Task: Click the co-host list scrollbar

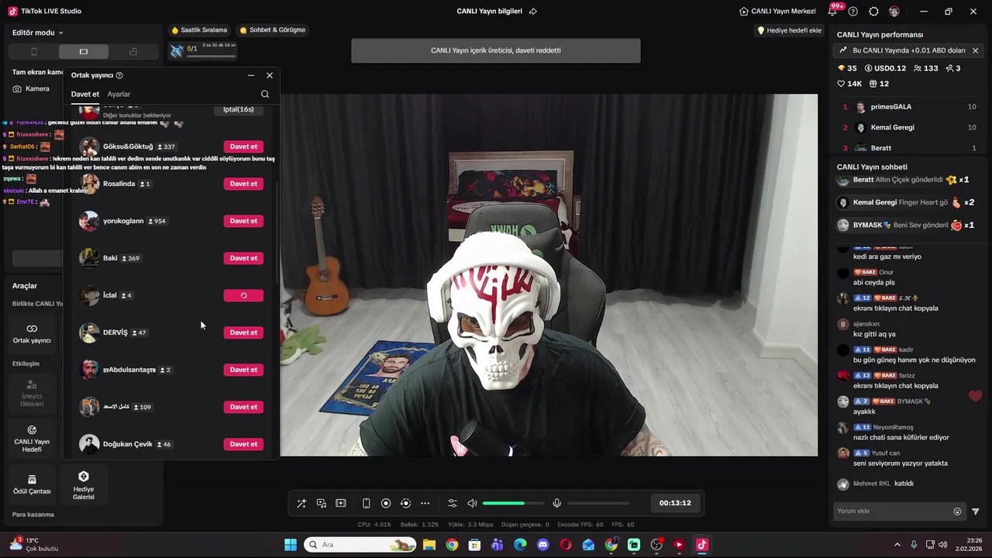Action: point(277,232)
